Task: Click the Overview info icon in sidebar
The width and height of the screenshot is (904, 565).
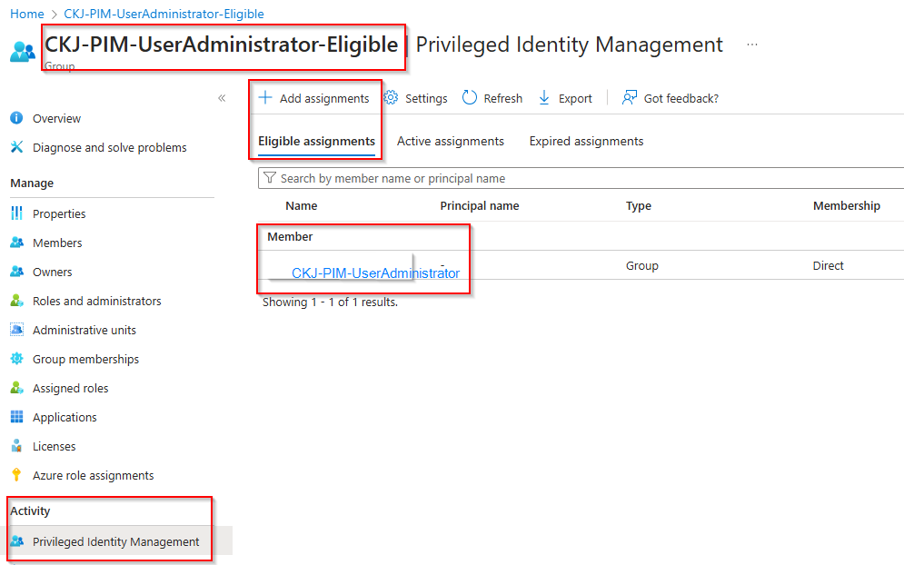Action: click(16, 118)
